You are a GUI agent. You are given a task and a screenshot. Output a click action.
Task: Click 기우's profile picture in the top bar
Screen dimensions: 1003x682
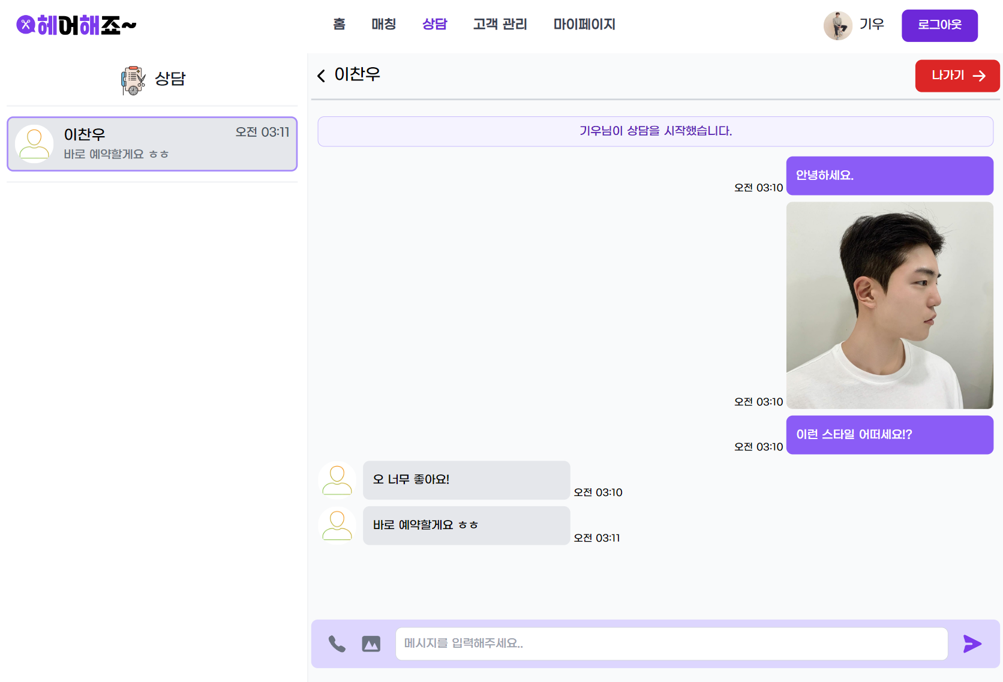(838, 25)
